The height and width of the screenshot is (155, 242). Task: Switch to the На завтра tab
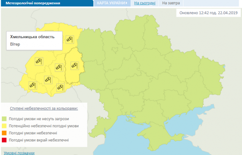coord(171,3)
